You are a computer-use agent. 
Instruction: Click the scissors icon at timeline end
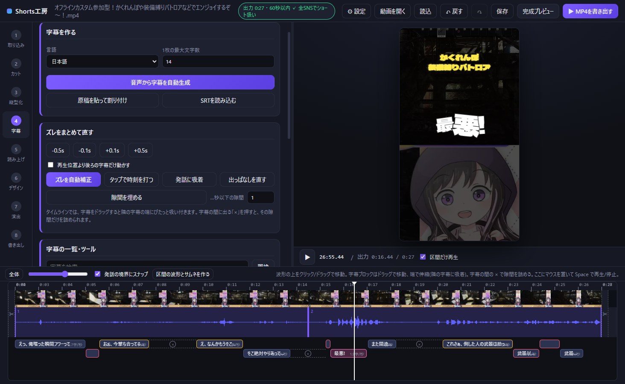coord(605,314)
